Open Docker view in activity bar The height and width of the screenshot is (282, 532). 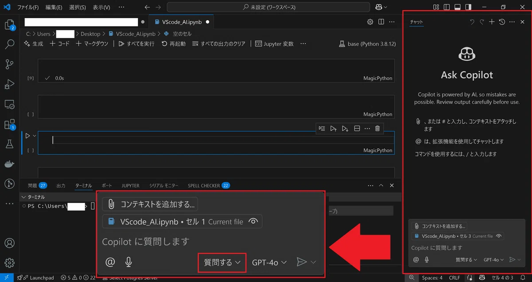(x=9, y=164)
